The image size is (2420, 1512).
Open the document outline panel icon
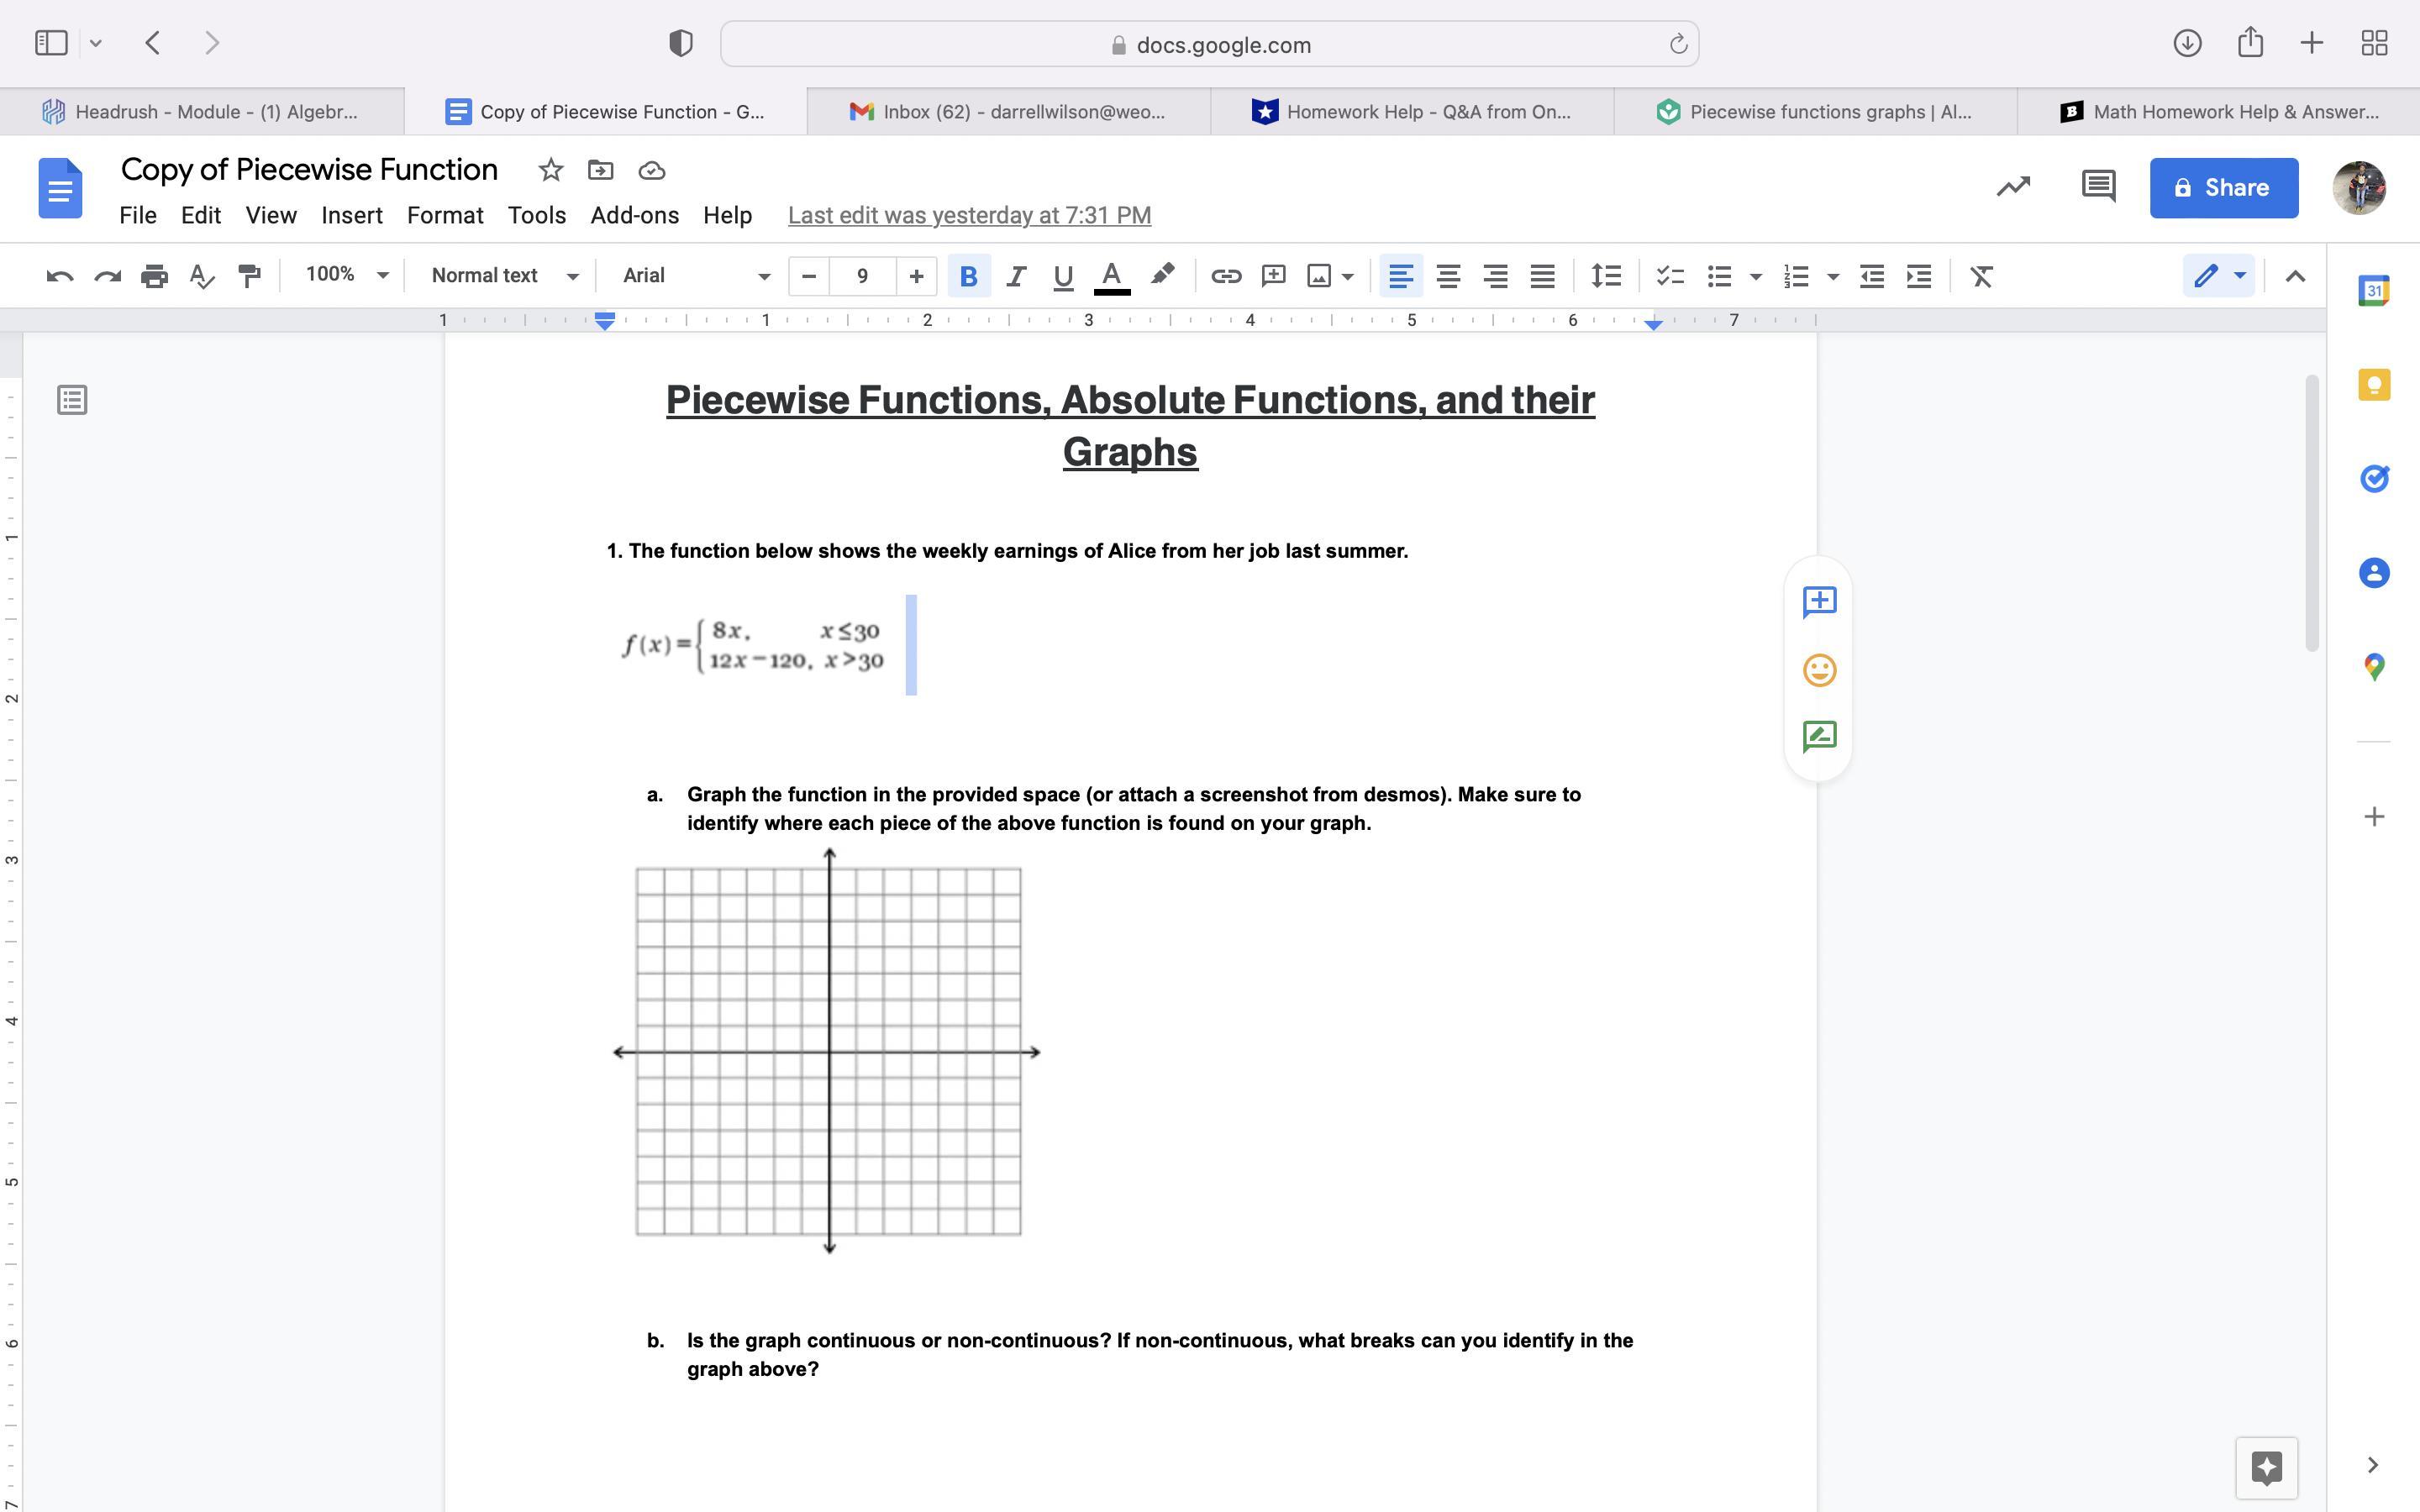(x=72, y=400)
